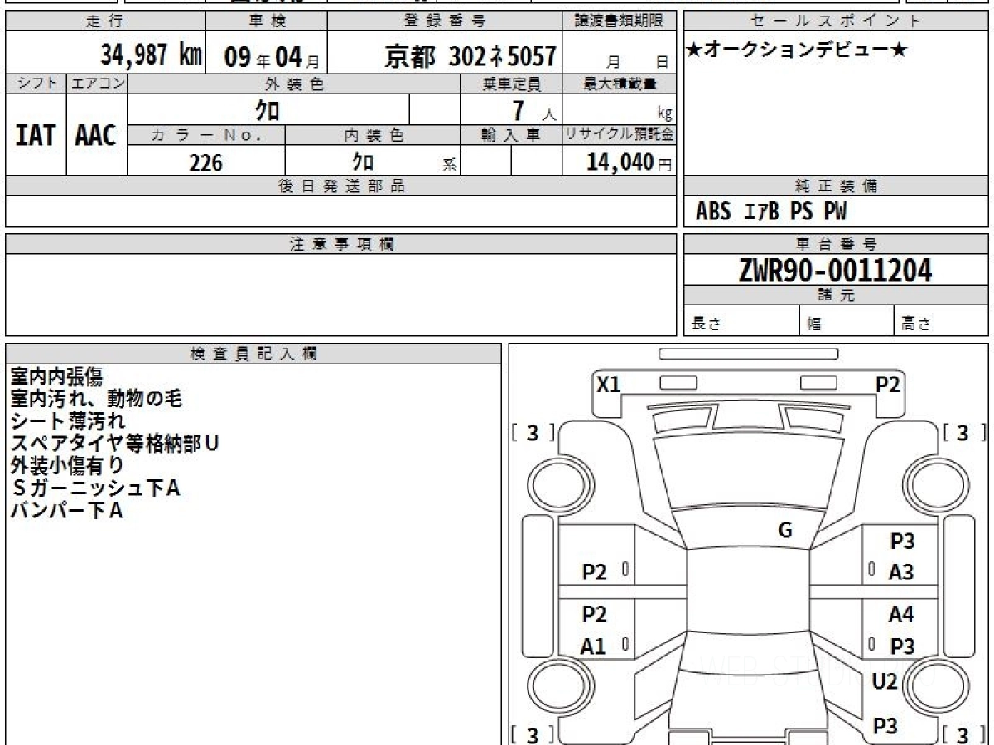Image resolution: width=994 pixels, height=745 pixels.
Task: Select the リサイクル預託金 header
Action: click(x=620, y=136)
